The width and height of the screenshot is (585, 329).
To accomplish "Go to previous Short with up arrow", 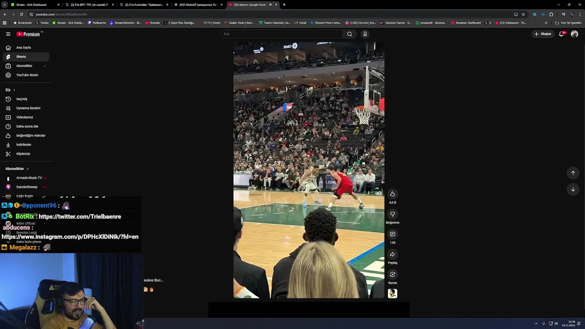I will (x=573, y=173).
